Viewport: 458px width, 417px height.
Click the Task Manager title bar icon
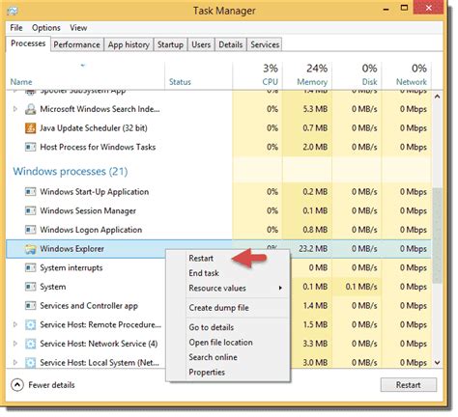point(12,11)
